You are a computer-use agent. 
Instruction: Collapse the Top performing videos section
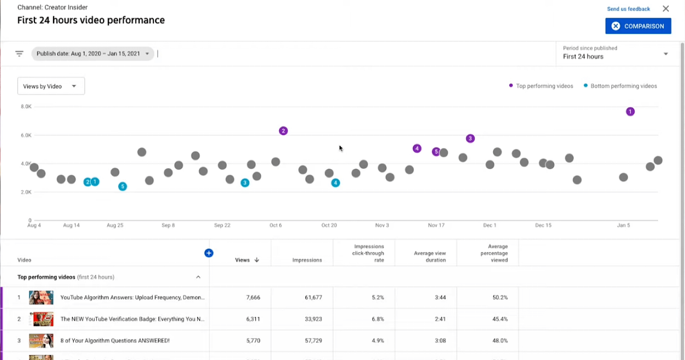[198, 277]
